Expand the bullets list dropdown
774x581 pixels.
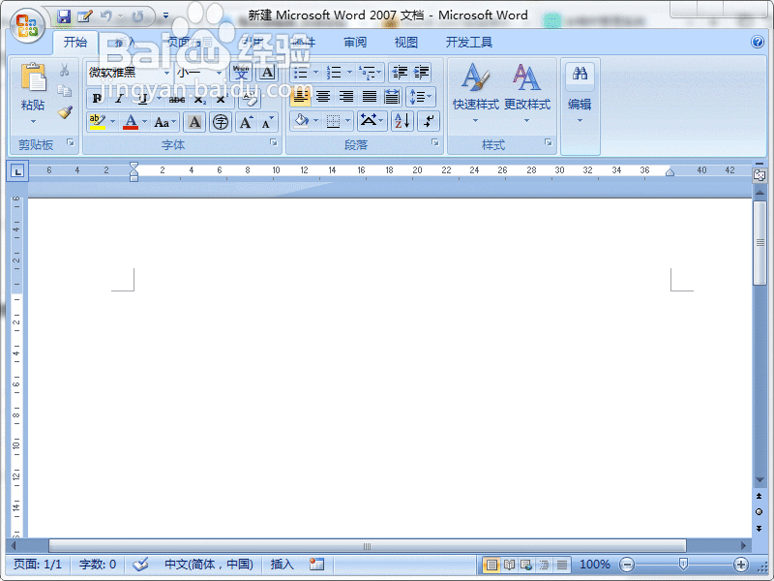[x=316, y=73]
